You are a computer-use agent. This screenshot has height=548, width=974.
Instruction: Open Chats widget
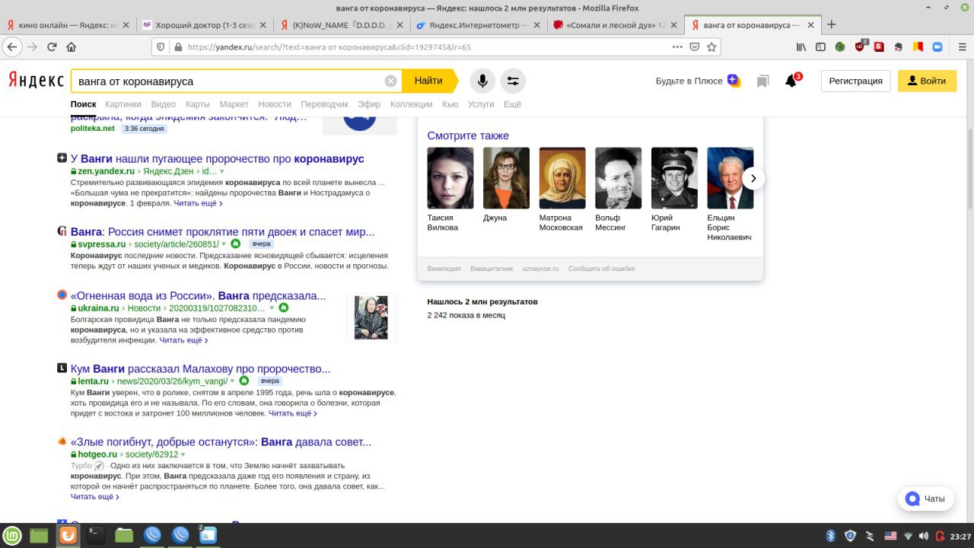pyautogui.click(x=926, y=499)
